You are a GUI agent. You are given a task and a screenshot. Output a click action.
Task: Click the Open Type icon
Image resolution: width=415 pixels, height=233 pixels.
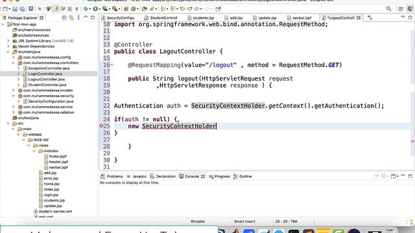click(x=144, y=9)
